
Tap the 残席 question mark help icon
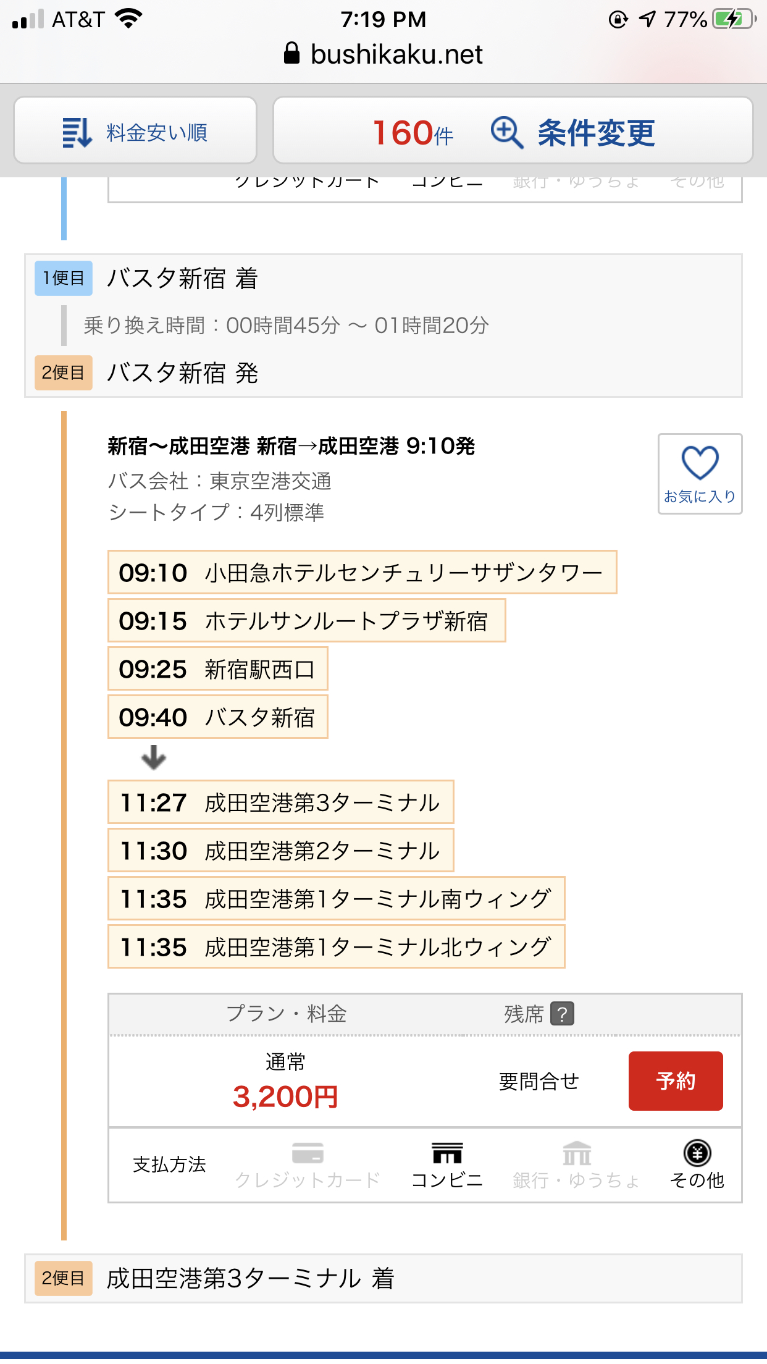click(562, 1014)
